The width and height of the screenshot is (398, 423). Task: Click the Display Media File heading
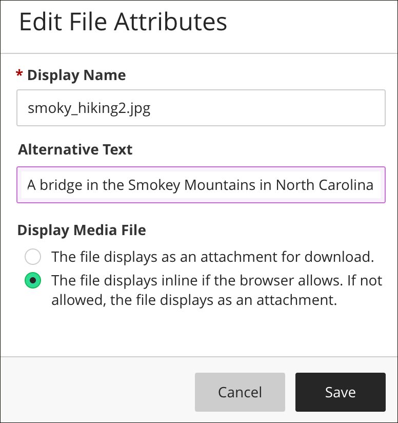pos(82,230)
